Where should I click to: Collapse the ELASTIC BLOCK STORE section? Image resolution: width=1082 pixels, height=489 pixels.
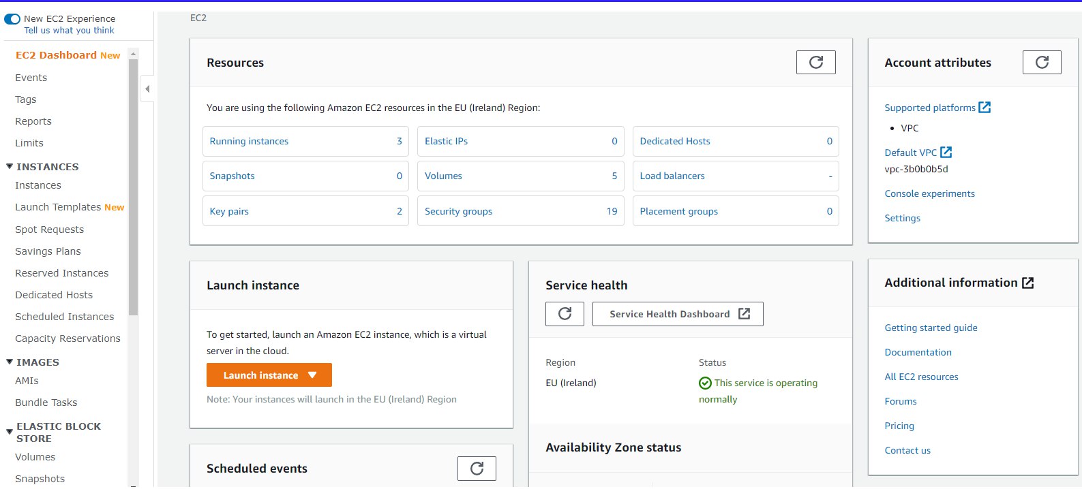click(x=10, y=432)
